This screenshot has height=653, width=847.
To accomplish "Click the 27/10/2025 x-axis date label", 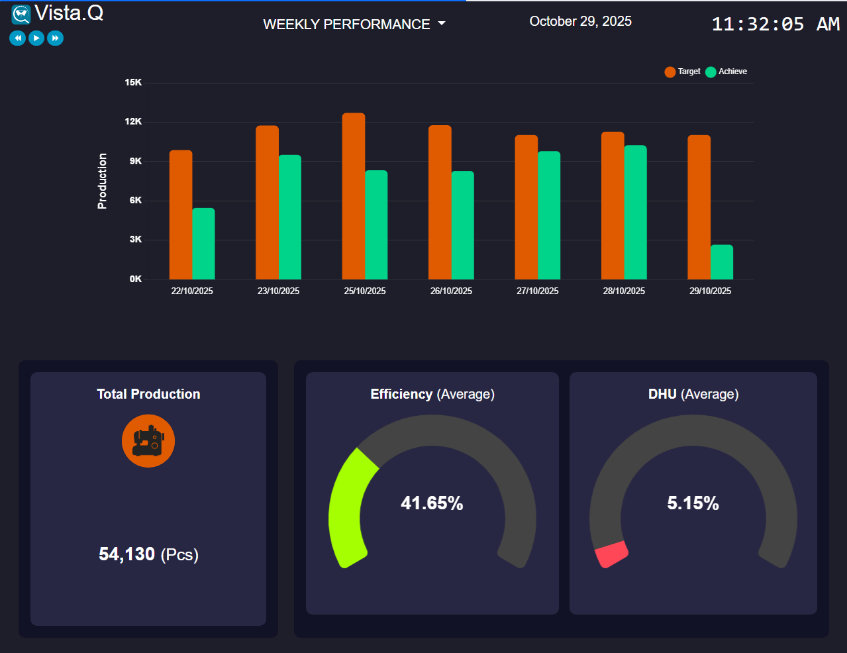I will (537, 291).
